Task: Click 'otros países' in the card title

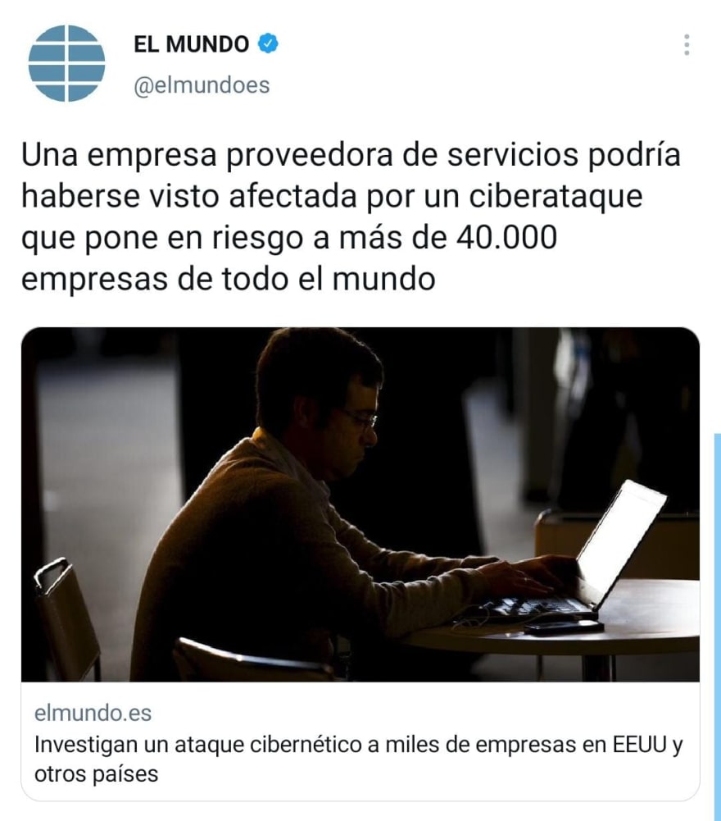Action: tap(97, 774)
